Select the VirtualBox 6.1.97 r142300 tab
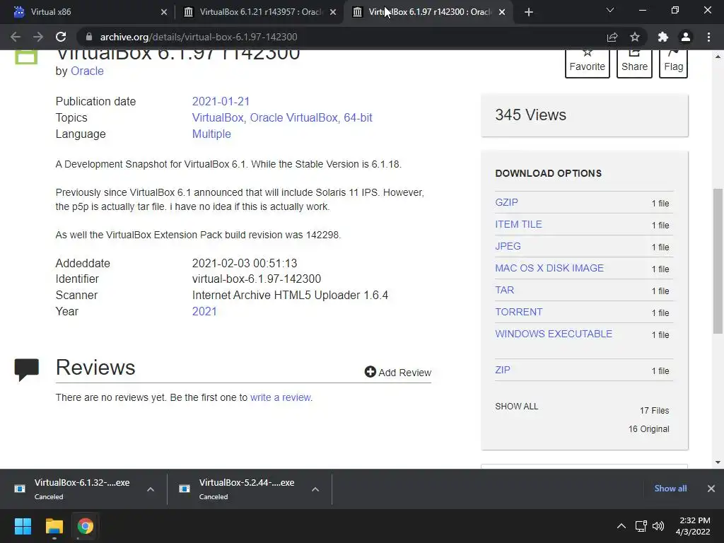The image size is (724, 543). tap(427, 12)
